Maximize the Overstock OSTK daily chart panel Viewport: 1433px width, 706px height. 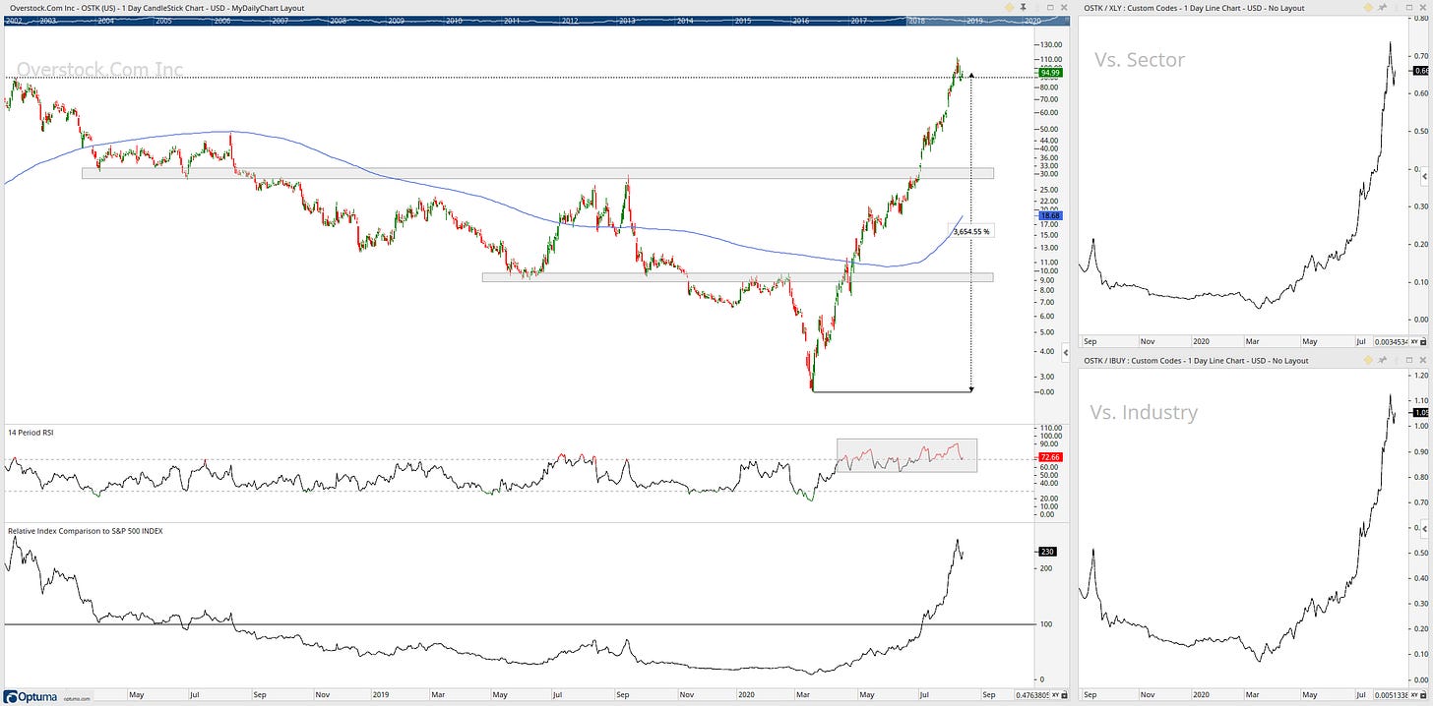[x=1050, y=7]
